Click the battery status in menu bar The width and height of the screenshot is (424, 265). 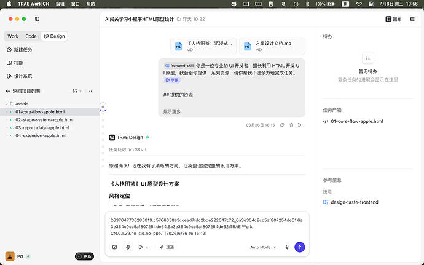(x=326, y=4)
